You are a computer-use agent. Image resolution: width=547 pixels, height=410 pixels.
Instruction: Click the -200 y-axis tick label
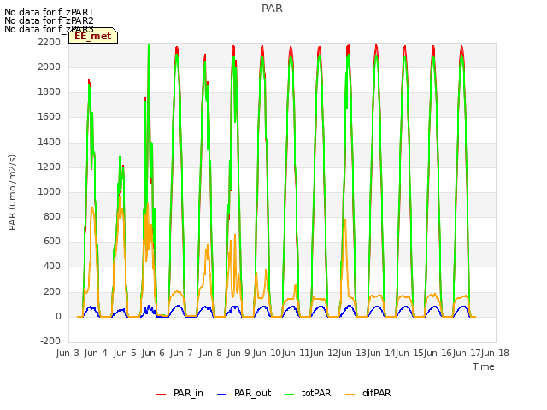coord(50,342)
